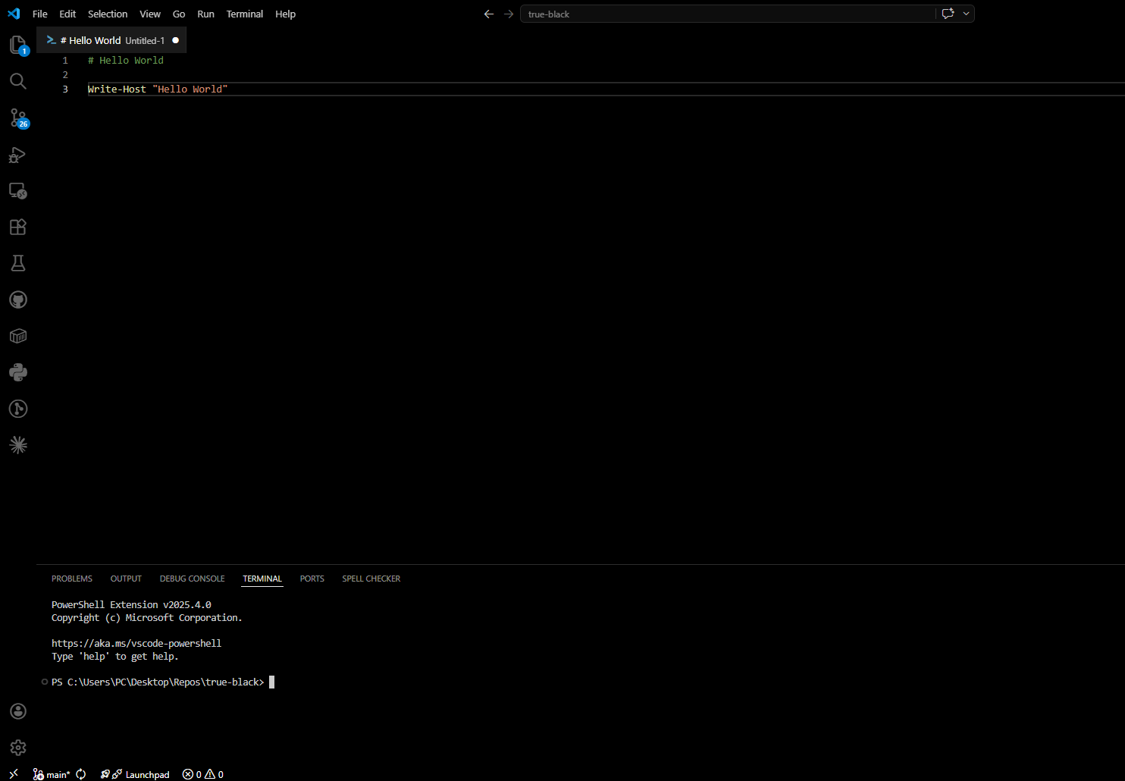Click the PowerShell terminal prompt line
Viewport: 1125px width, 781px height.
click(x=158, y=682)
